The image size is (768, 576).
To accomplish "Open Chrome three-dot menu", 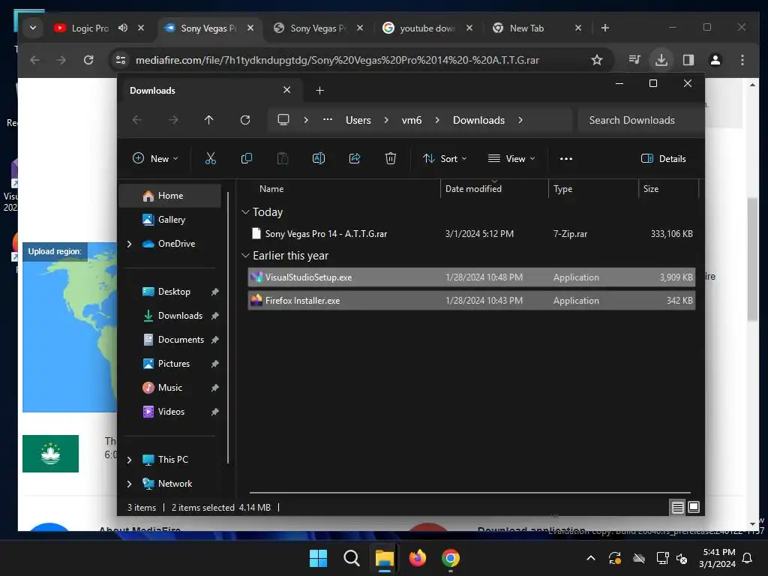I will pyautogui.click(x=742, y=60).
